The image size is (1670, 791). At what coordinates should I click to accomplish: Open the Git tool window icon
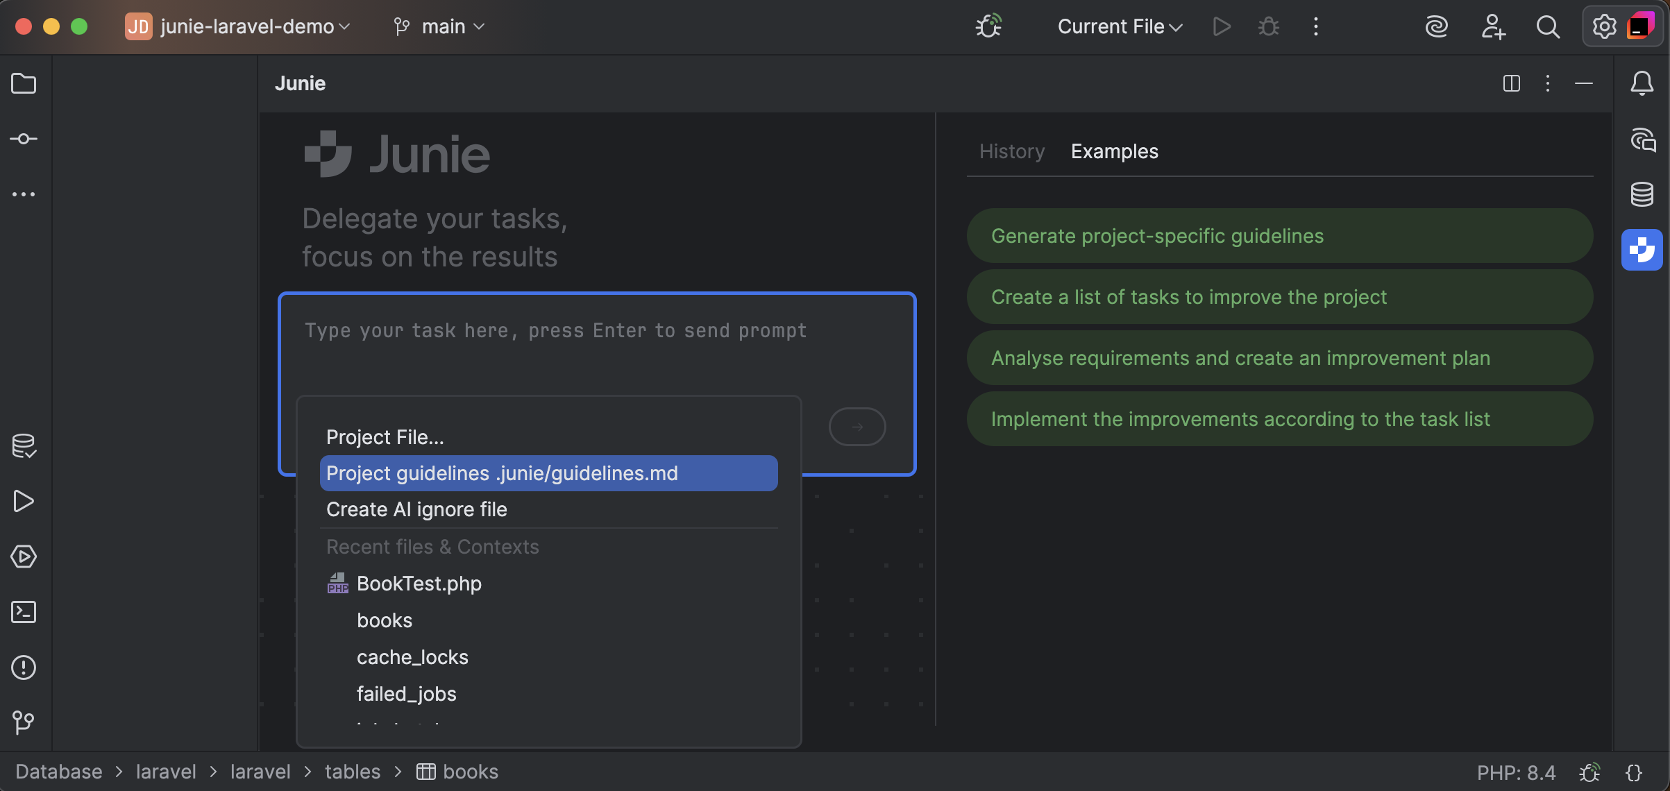click(24, 723)
